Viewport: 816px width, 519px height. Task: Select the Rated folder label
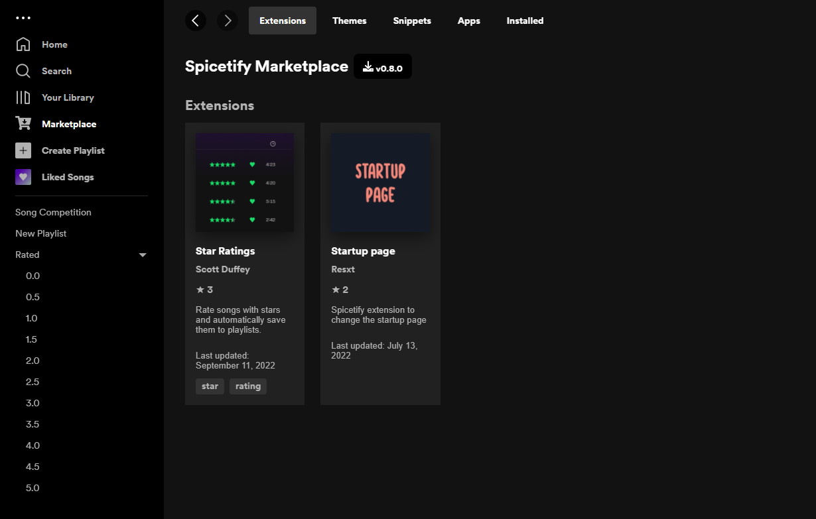tap(27, 255)
